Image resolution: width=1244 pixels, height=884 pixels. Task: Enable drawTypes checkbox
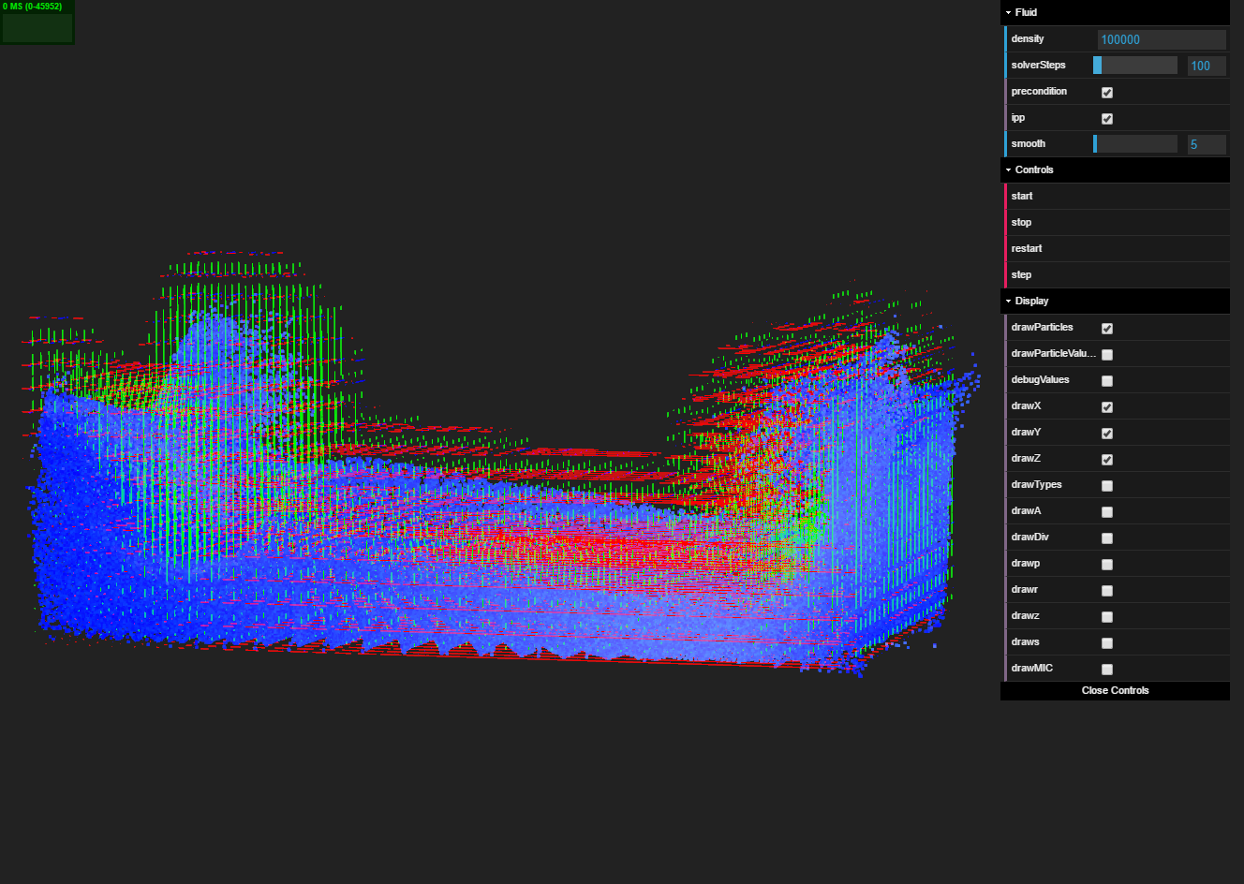1107,485
